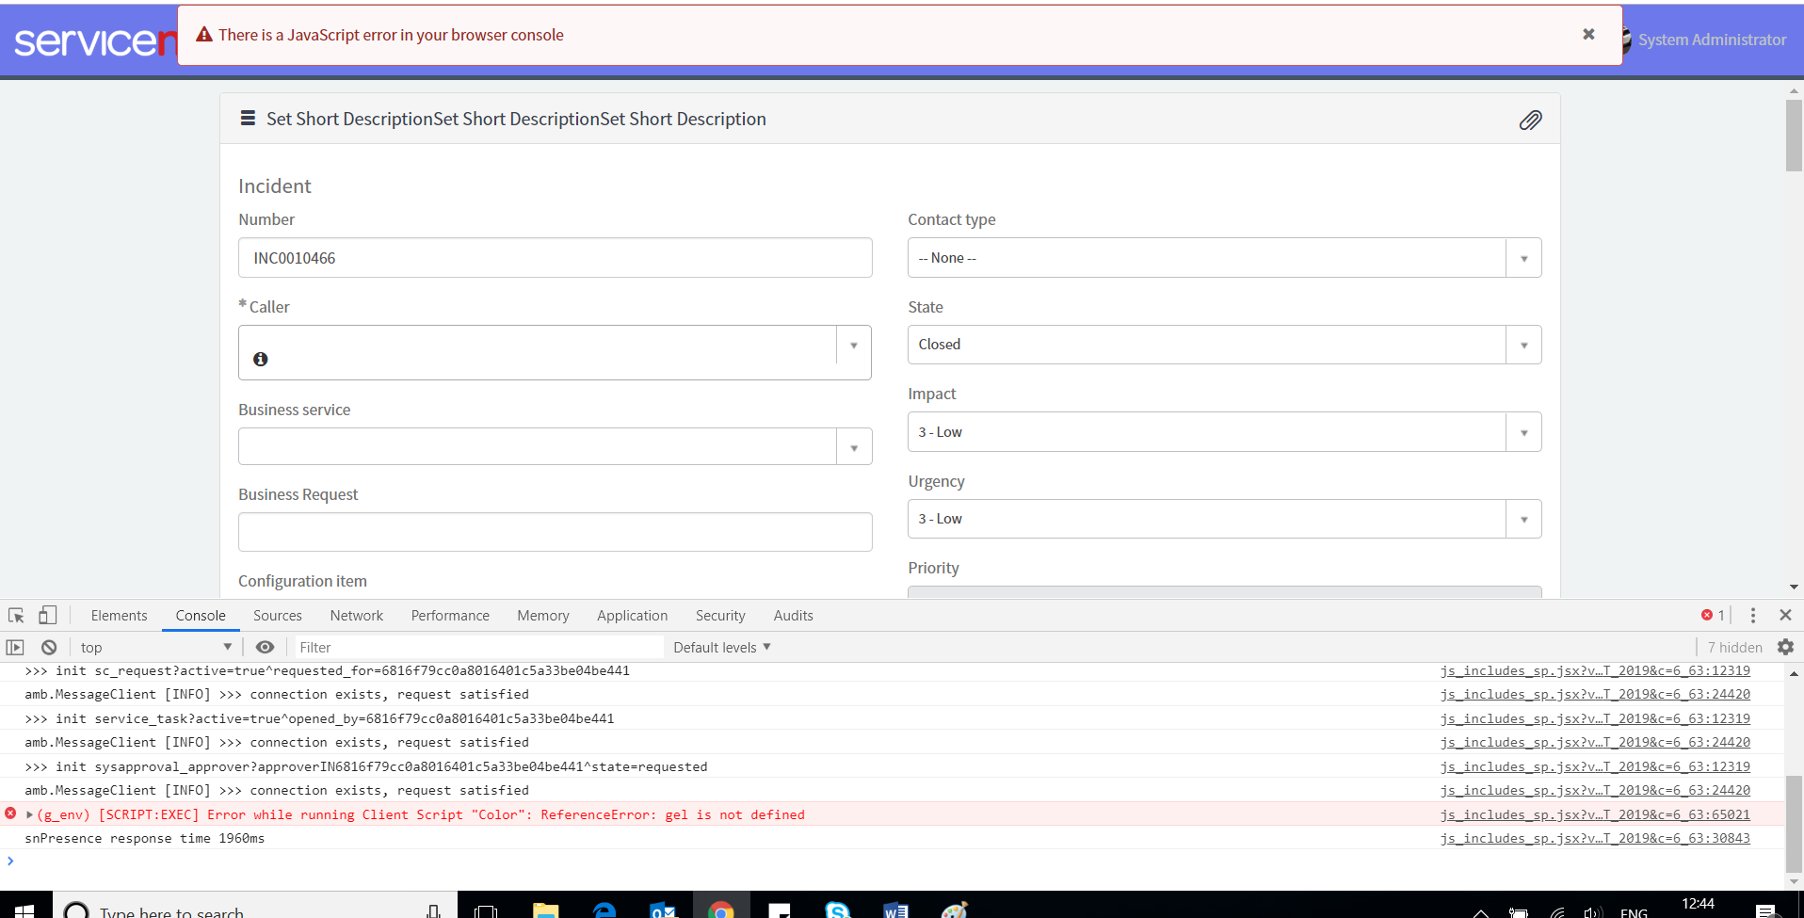This screenshot has height=918, width=1804.
Task: Open the Default levels dropdown
Action: click(x=719, y=647)
